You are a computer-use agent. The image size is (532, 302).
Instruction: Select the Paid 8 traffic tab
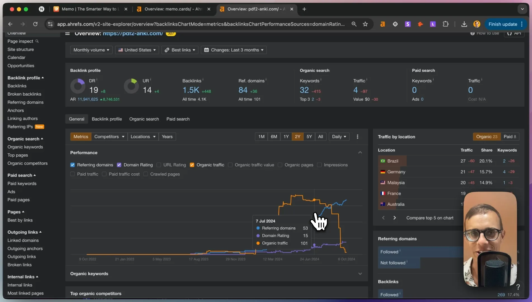click(510, 136)
